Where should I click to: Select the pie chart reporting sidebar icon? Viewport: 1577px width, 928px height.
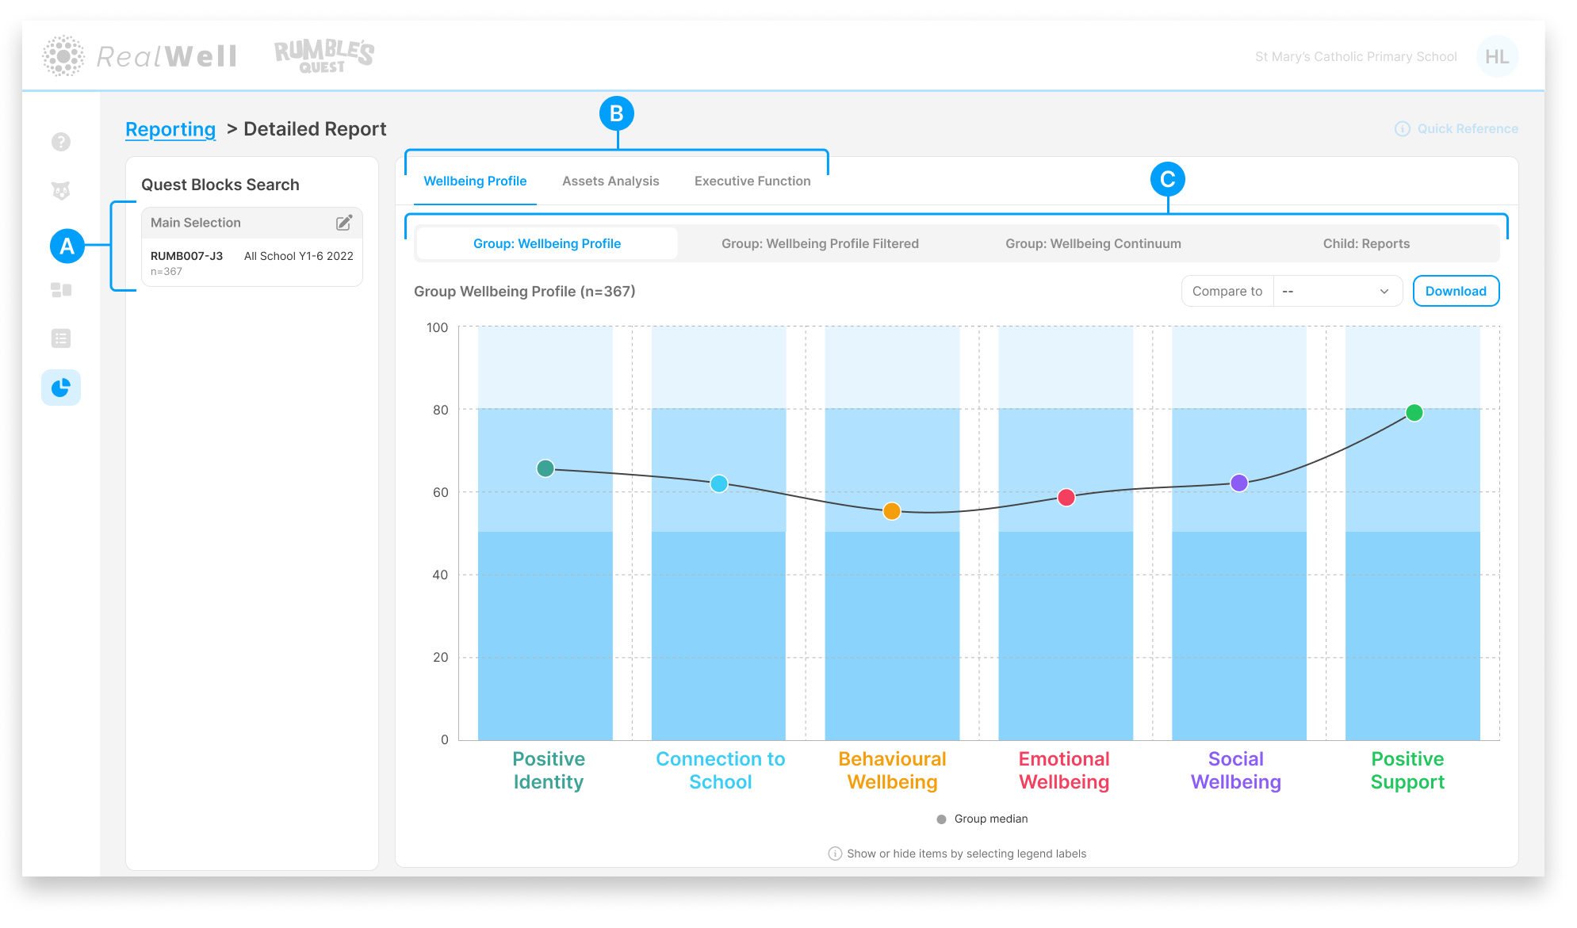(61, 388)
